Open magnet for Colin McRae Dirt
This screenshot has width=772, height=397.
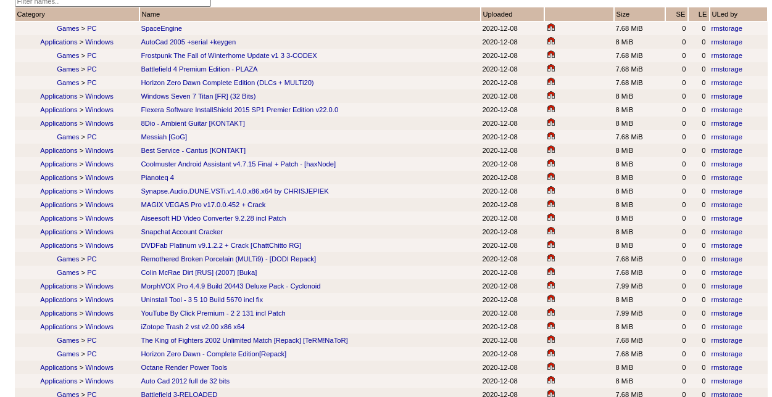coord(551,272)
